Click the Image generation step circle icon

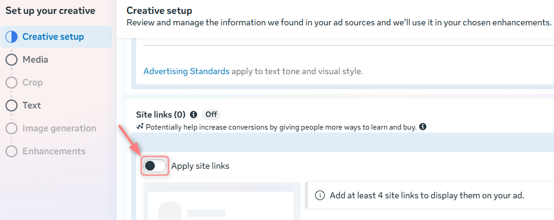coord(11,128)
